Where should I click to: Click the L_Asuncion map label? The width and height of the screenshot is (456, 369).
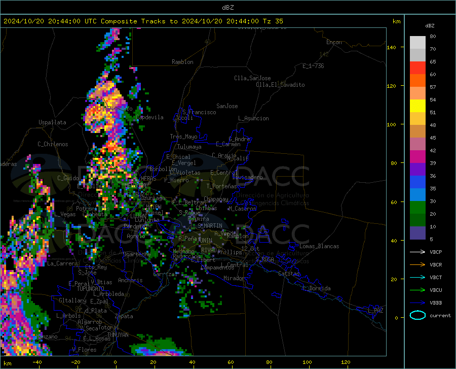253,119
